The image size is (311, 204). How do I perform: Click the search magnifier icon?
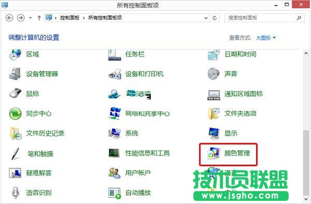(299, 18)
